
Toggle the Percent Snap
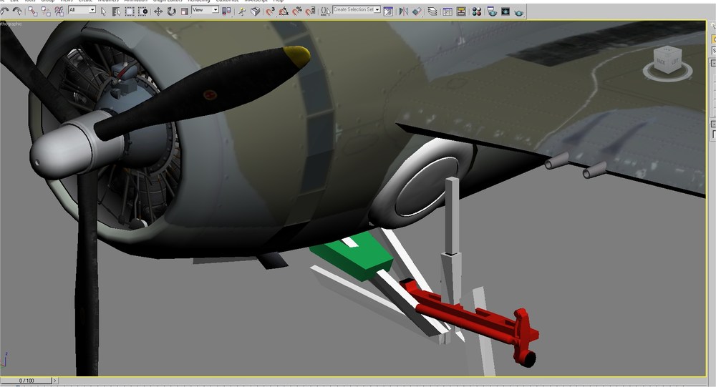(x=297, y=11)
